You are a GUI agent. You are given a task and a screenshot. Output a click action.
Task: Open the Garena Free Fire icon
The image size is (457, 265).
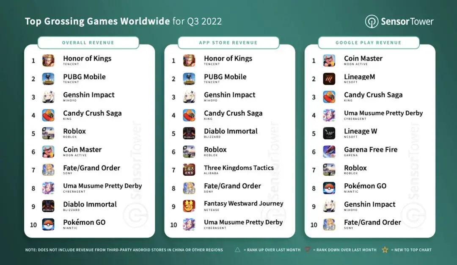point(329,152)
